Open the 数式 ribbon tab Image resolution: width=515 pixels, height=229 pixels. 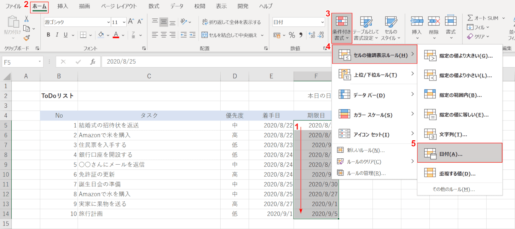pos(154,6)
